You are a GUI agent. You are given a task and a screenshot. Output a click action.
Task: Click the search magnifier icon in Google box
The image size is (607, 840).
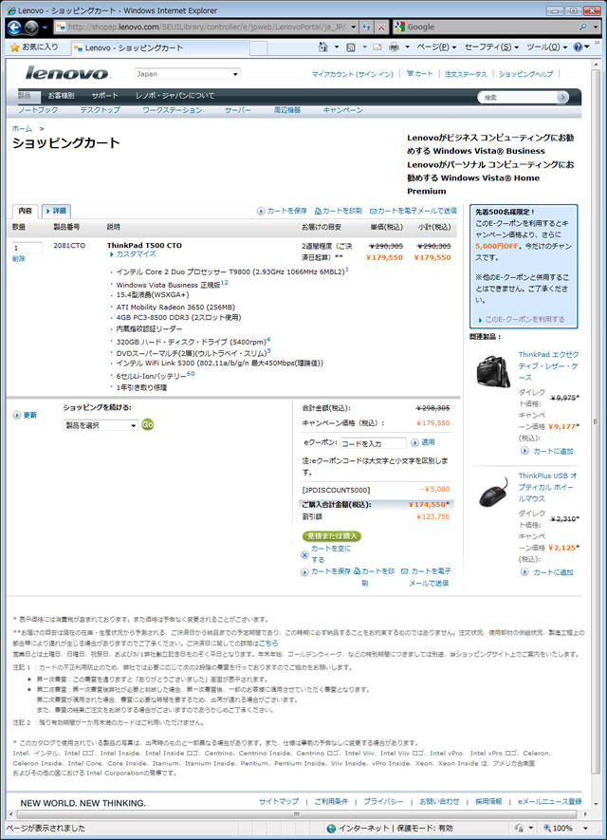pyautogui.click(x=583, y=27)
